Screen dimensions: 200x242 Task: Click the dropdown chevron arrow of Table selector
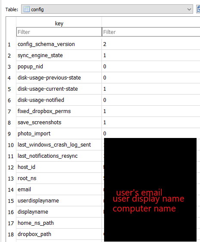tap(189, 9)
